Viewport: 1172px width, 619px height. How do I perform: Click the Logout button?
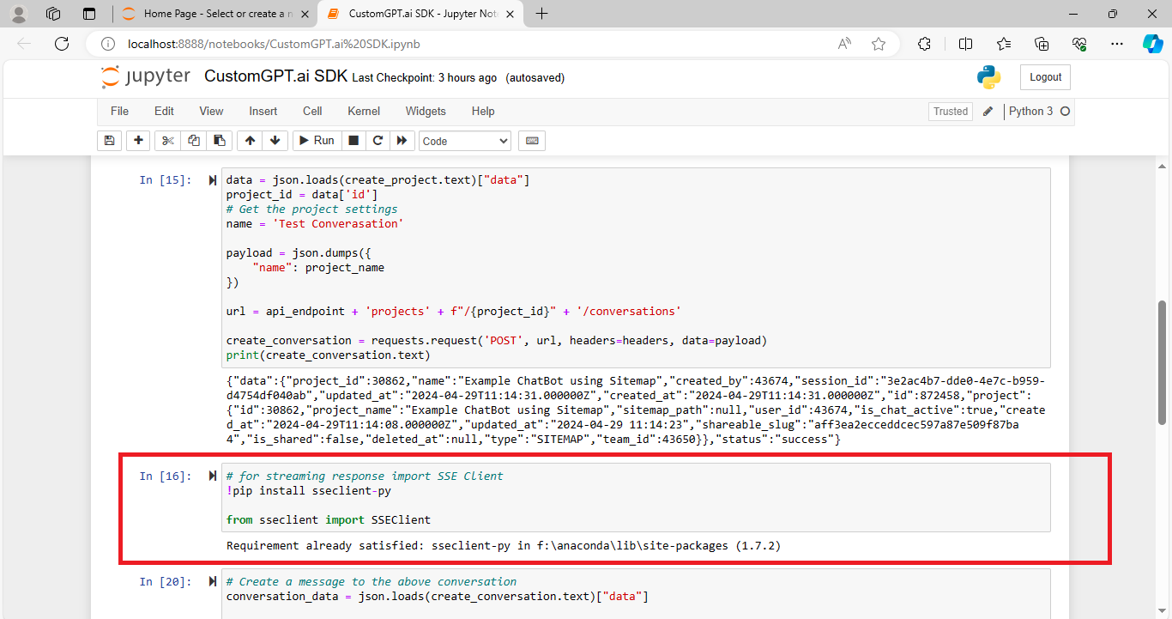tap(1044, 76)
